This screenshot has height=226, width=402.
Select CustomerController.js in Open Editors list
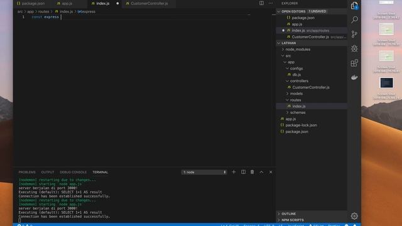[x=310, y=37]
